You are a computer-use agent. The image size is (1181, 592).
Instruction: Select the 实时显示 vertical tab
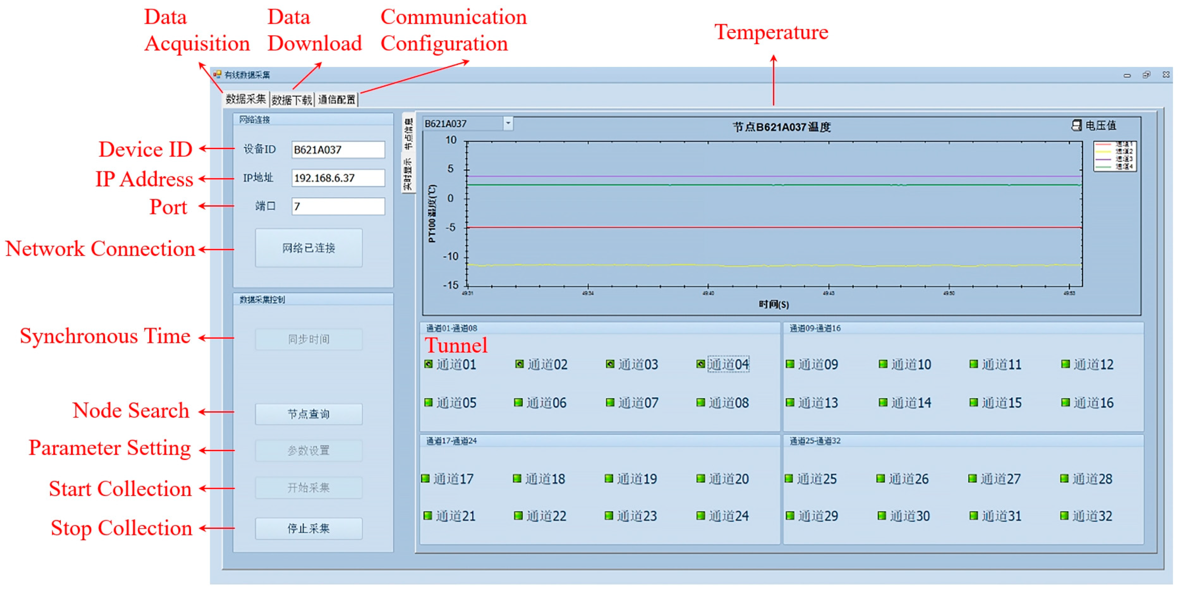point(409,174)
